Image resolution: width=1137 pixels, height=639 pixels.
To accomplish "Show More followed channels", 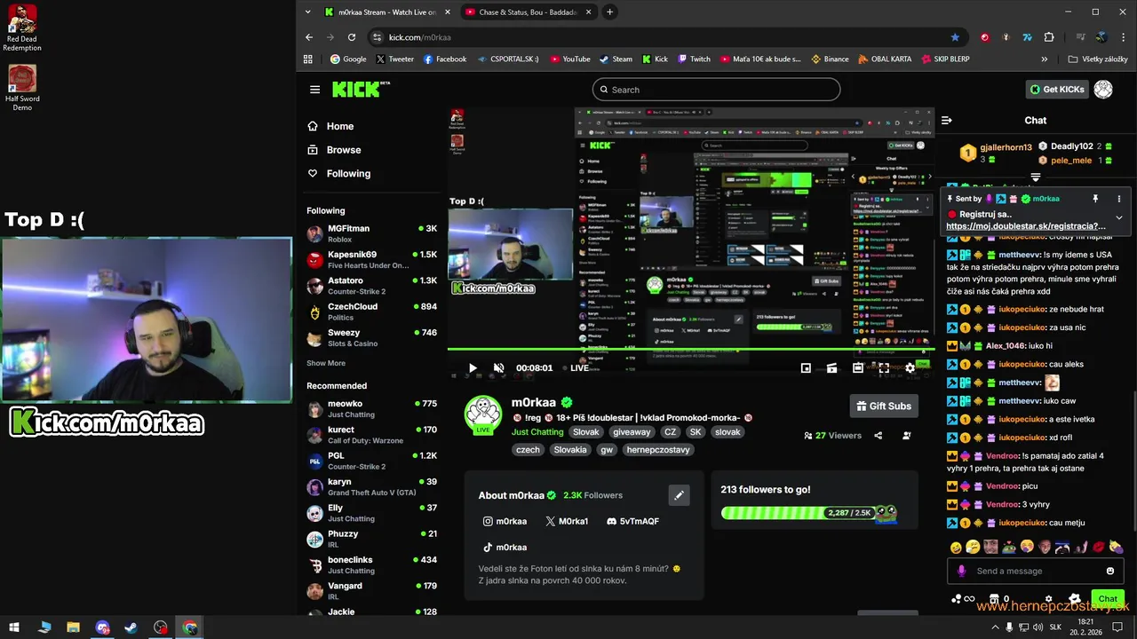I will pyautogui.click(x=326, y=363).
